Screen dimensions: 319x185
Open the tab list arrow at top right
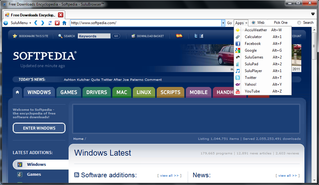(x=313, y=14)
